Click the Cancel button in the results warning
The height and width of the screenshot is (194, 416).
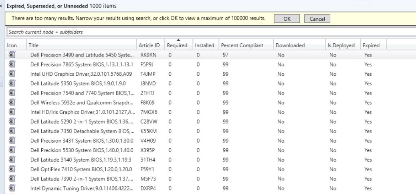coord(317,19)
